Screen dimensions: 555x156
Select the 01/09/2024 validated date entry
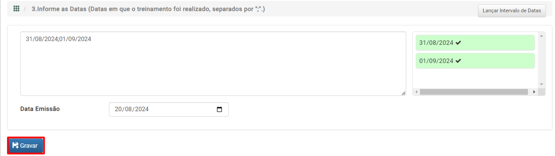click(x=475, y=61)
